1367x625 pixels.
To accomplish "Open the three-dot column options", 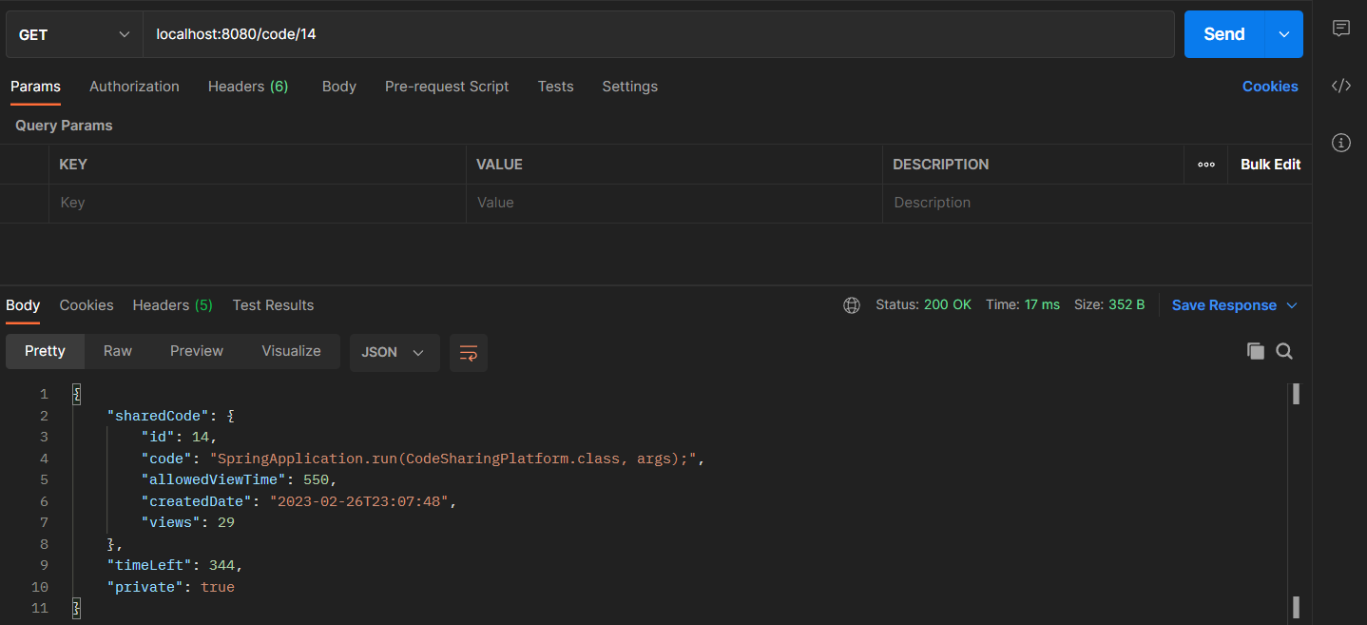I will (x=1206, y=165).
